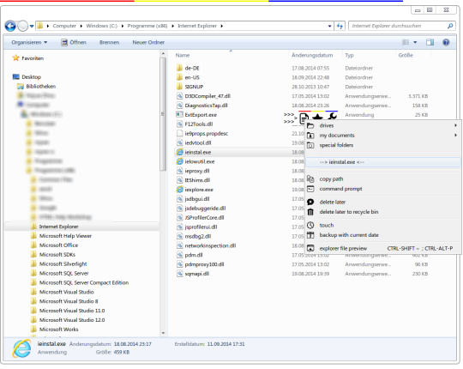Click the large IE icon in the details pane
Image resolution: width=463 pixels, height=369 pixels.
click(21, 348)
